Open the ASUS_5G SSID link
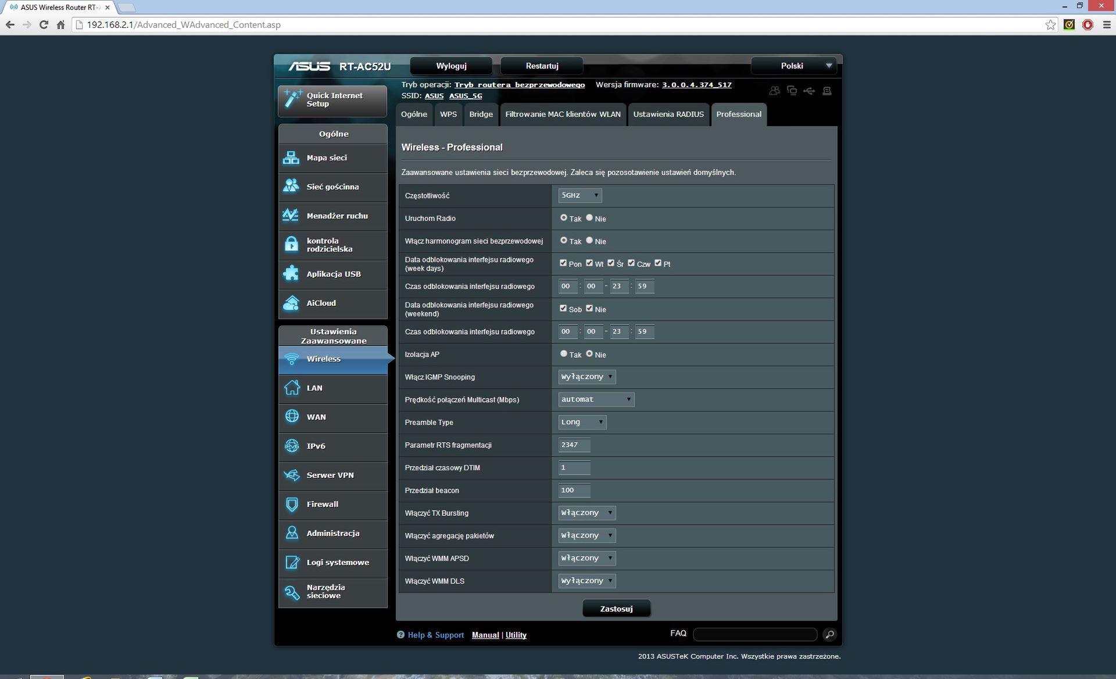The image size is (1116, 679). pos(466,96)
